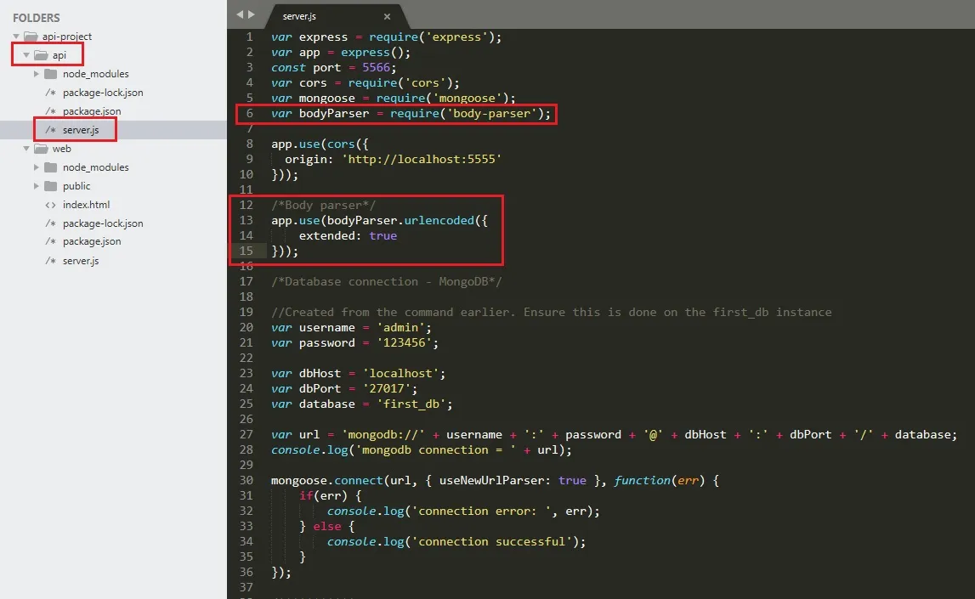Click line number 15 in gutter
Image resolution: width=975 pixels, height=599 pixels.
click(247, 251)
